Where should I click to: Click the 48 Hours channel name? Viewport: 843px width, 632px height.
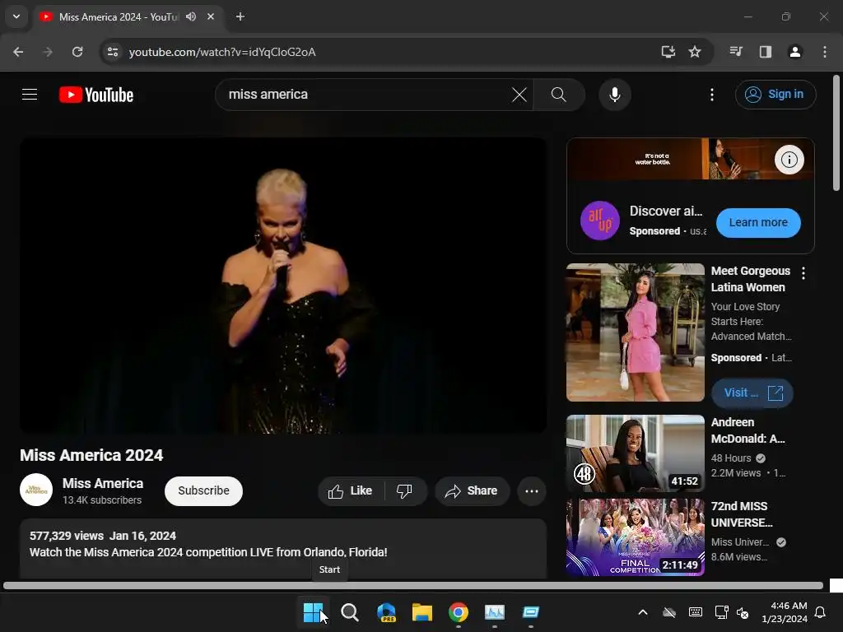(731, 458)
